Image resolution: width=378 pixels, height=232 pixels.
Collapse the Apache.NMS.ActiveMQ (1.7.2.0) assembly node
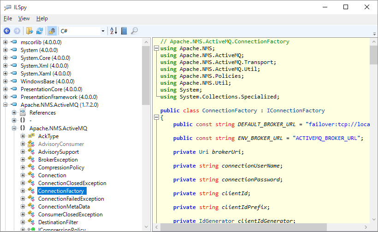point(6,105)
